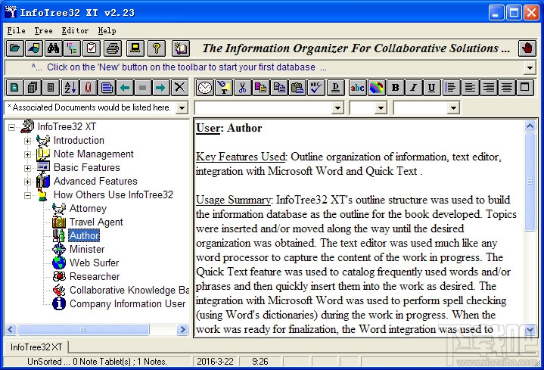Click the red stop hand icon

[x=527, y=48]
